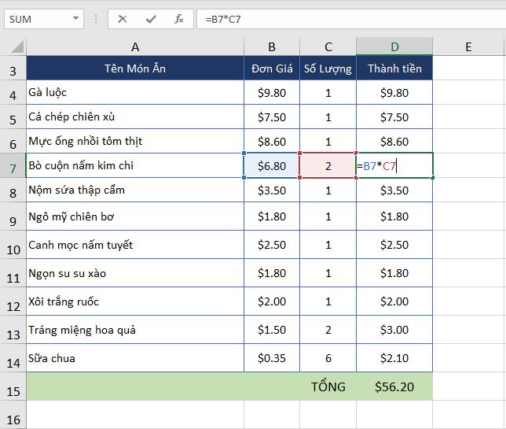506x429 pixels.
Task: Click the quantity cell C7 highlighted red
Action: (328, 165)
